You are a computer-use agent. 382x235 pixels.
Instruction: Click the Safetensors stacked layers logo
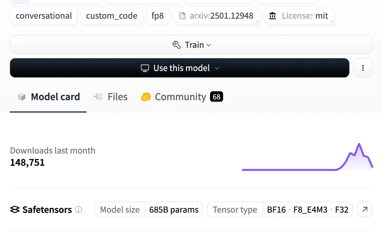[x=15, y=210]
